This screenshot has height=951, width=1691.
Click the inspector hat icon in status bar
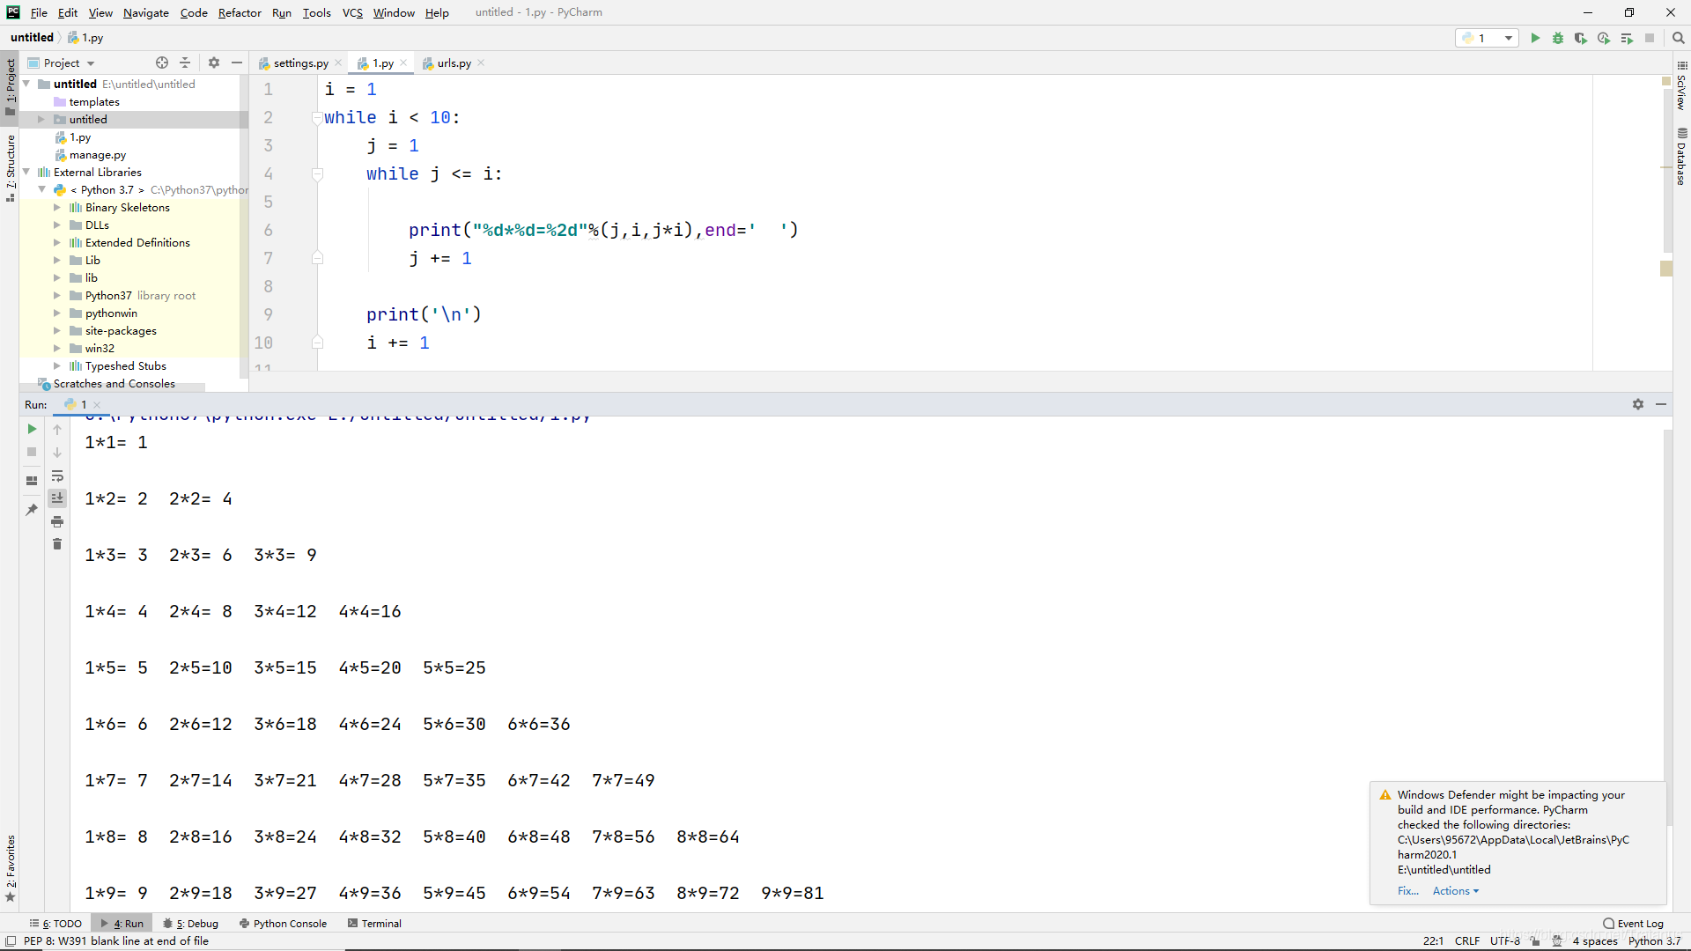[x=1556, y=940]
